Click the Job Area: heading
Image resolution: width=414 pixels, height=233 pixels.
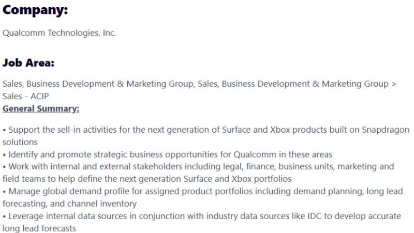pos(28,63)
